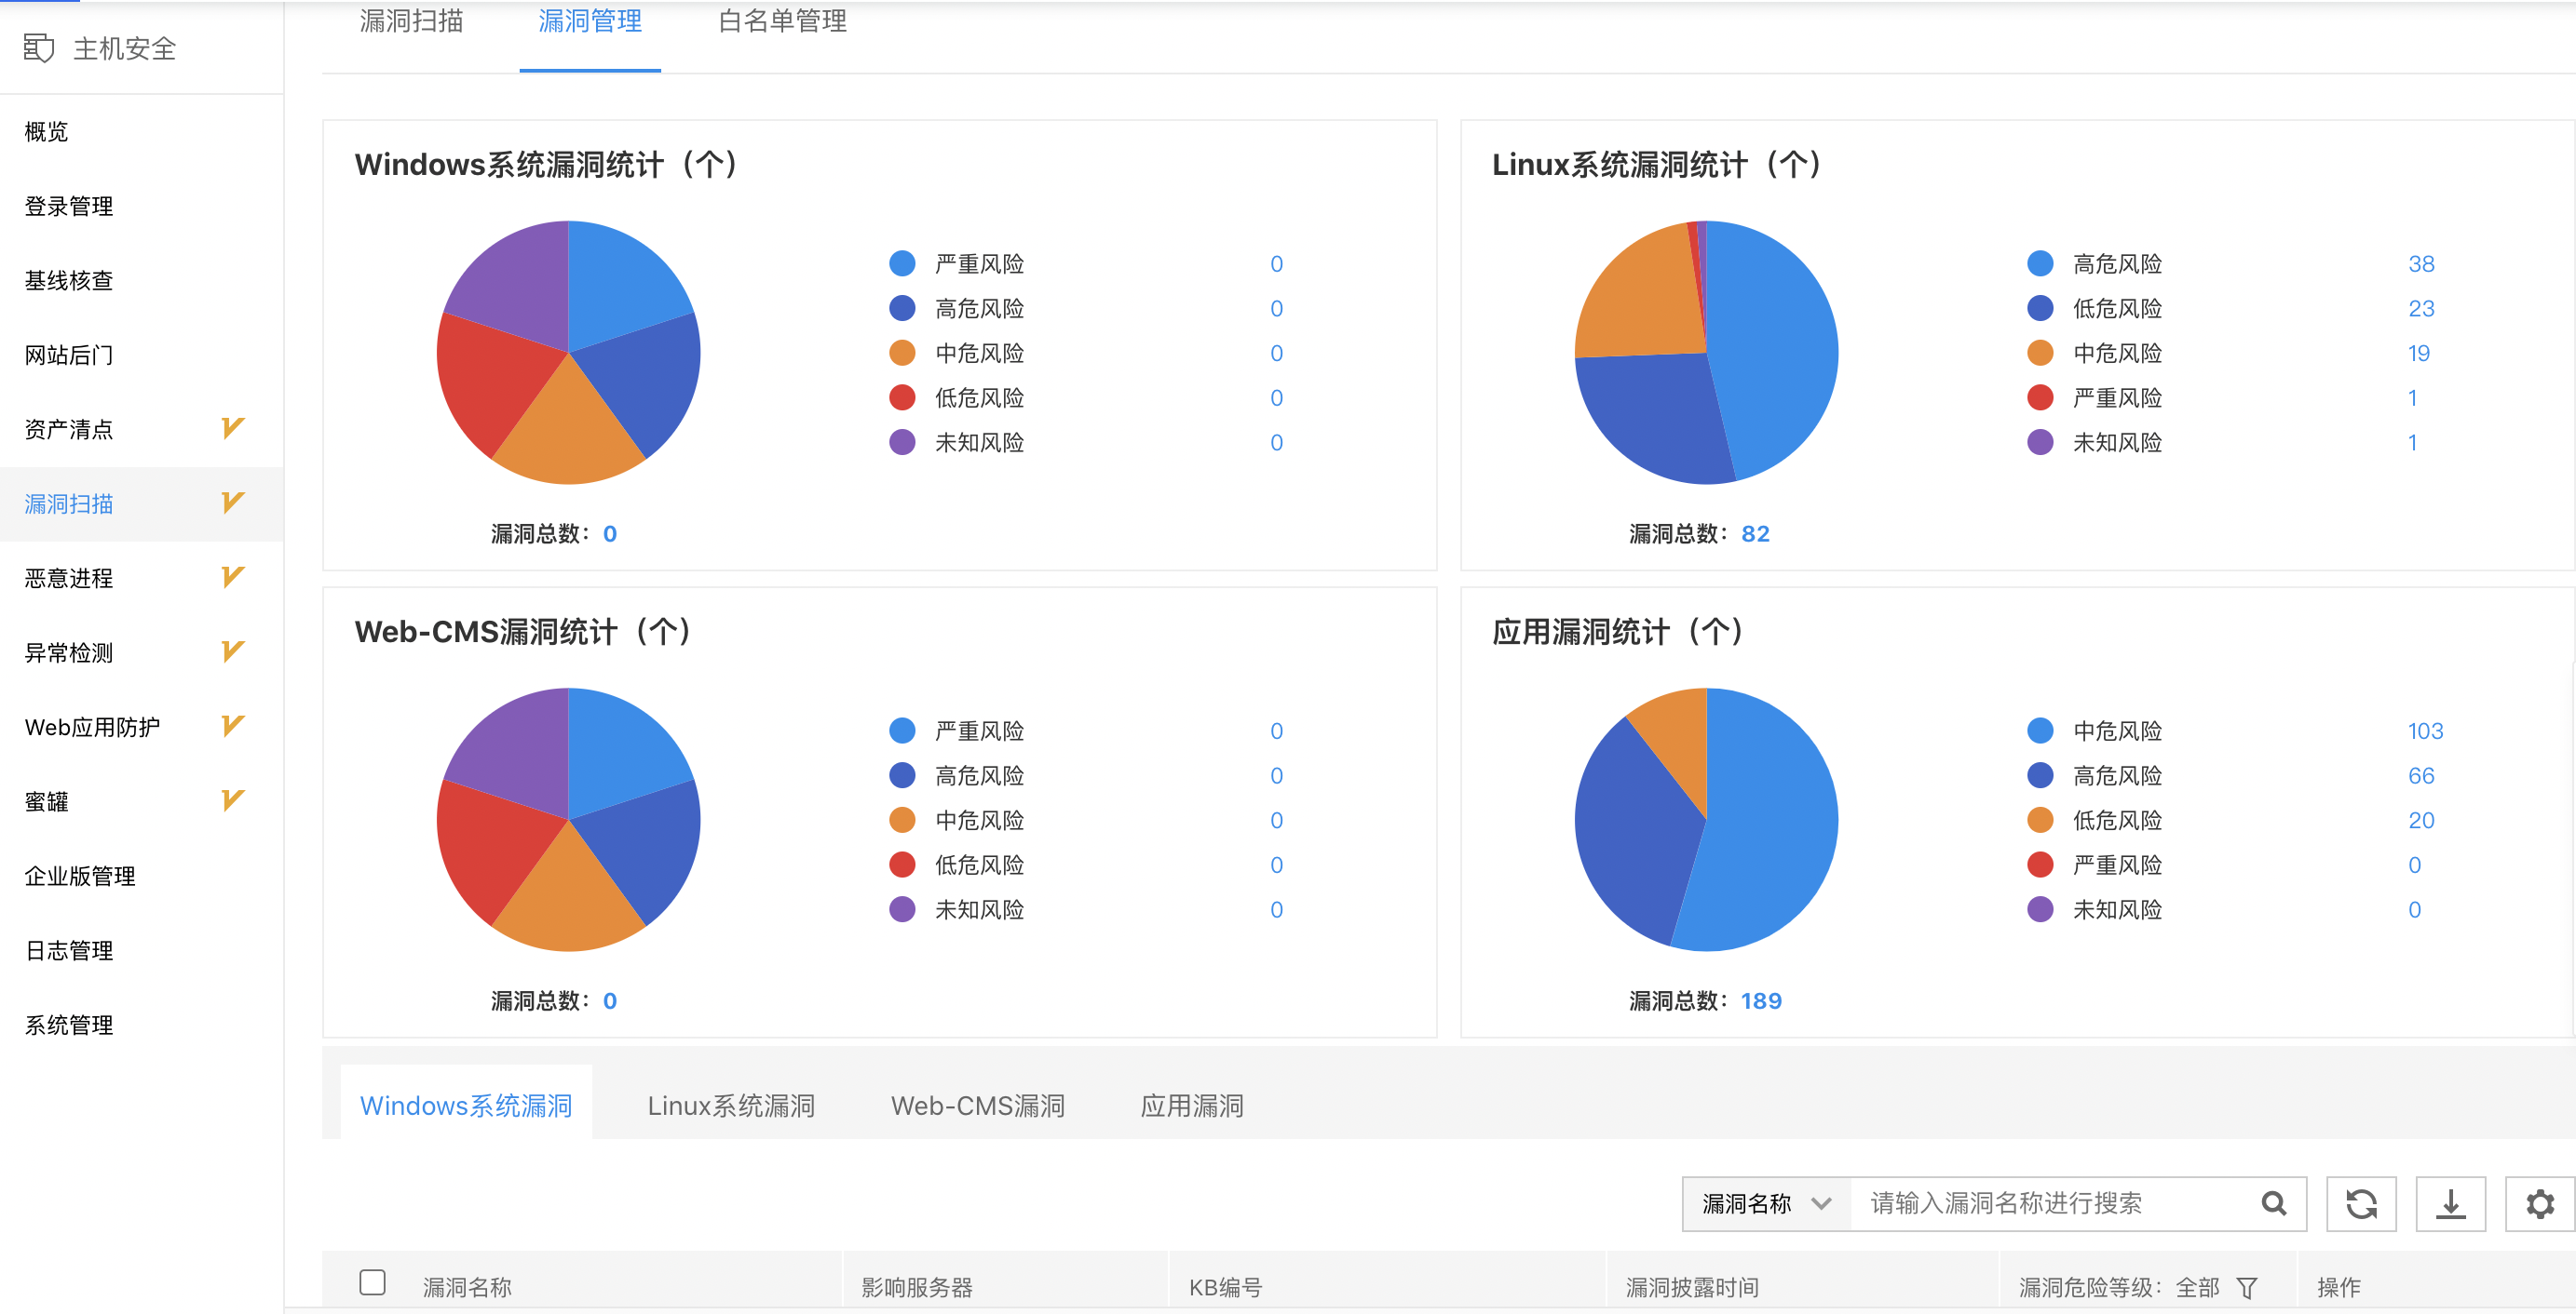Open 基线核查 in the sidebar
Screen dimensions: 2576x1314
tap(141, 280)
